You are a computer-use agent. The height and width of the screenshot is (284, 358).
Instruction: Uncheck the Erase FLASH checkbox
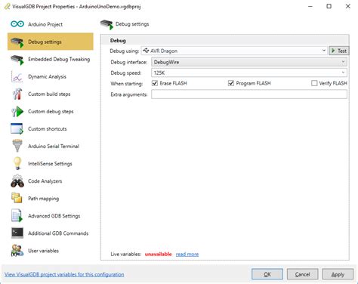[x=155, y=83]
